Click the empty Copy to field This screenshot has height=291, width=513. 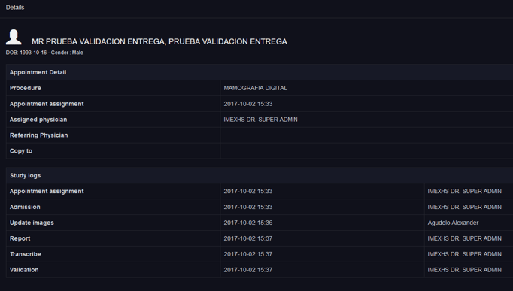click(x=367, y=151)
